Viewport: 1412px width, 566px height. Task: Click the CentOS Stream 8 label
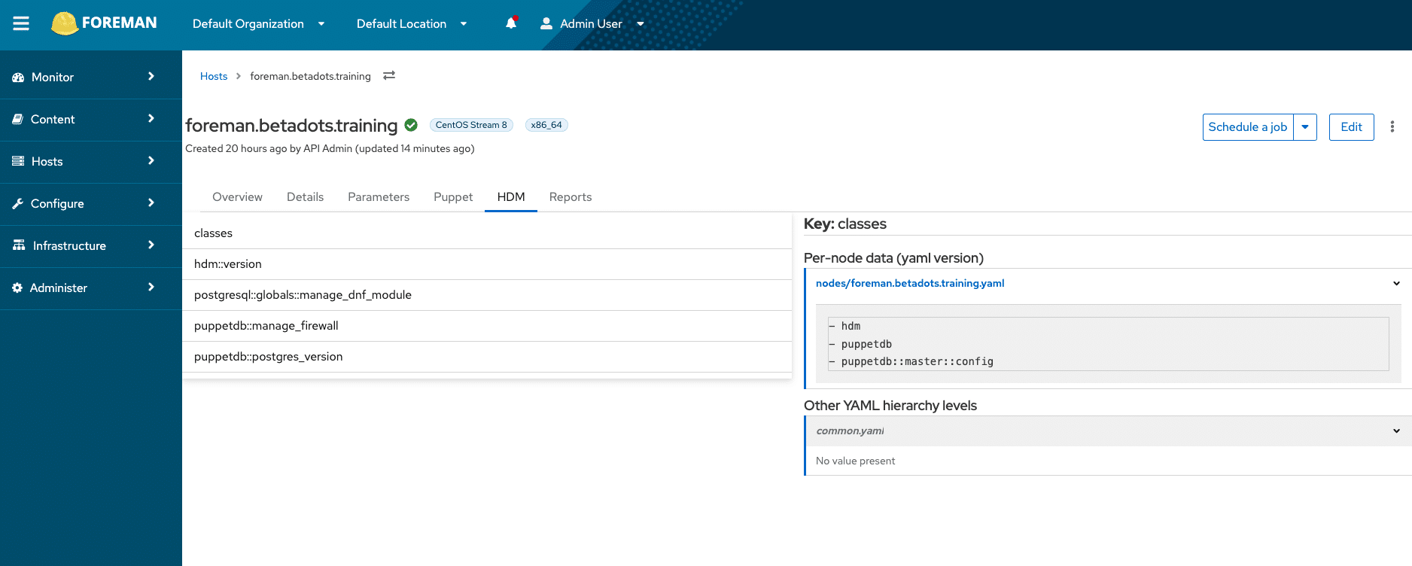tap(471, 125)
